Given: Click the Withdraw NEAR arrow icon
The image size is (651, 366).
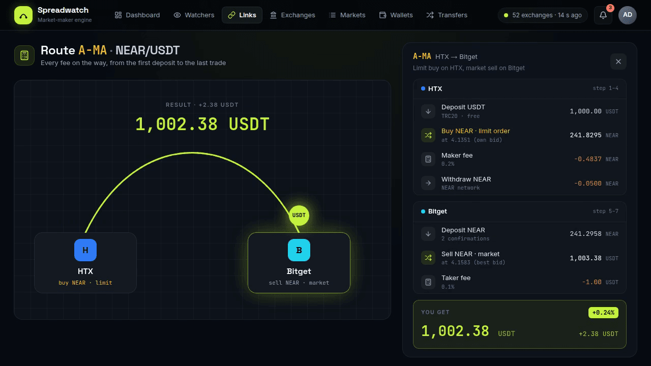Looking at the screenshot, I should (x=428, y=183).
